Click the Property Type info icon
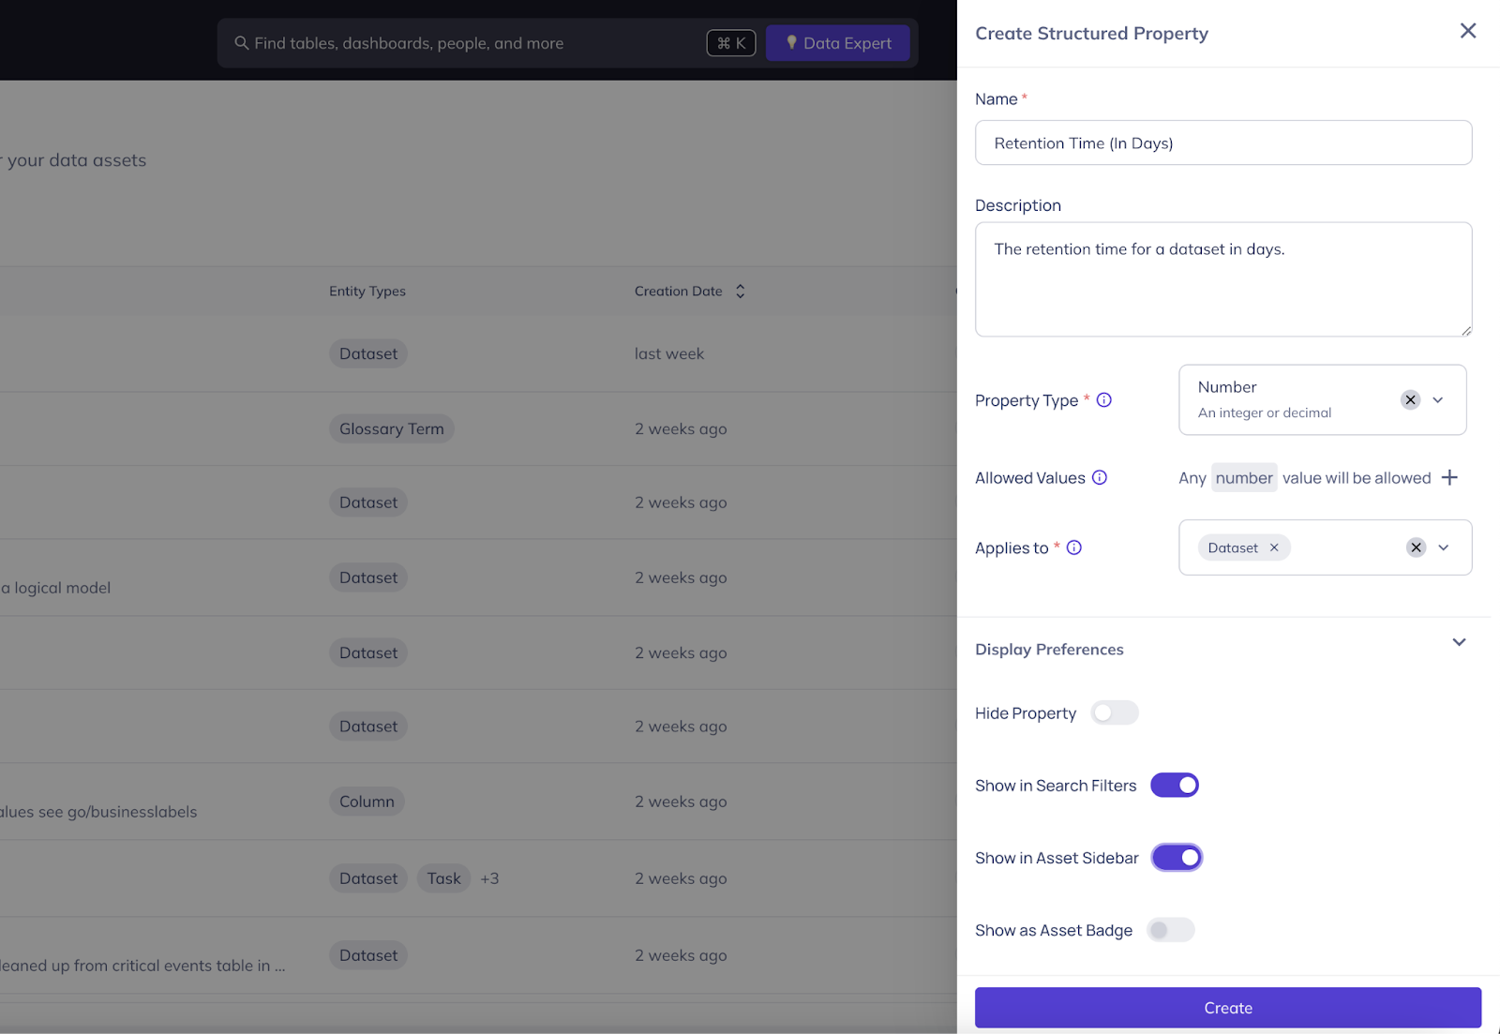The width and height of the screenshot is (1500, 1034). pos(1104,399)
